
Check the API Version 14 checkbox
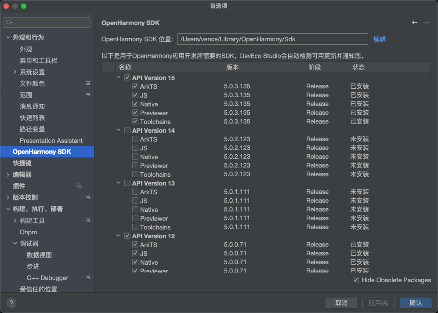pos(127,131)
